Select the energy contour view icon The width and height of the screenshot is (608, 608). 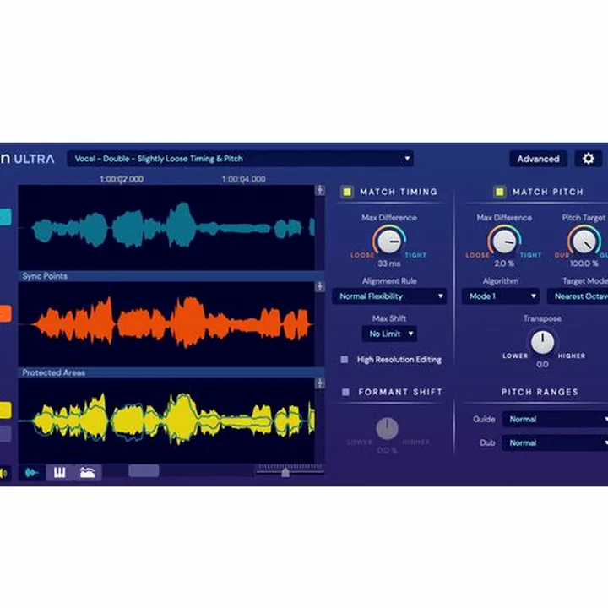coord(88,472)
